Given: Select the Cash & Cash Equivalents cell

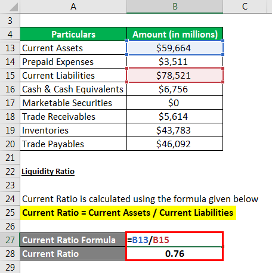Looking at the screenshot, I should tap(73, 89).
